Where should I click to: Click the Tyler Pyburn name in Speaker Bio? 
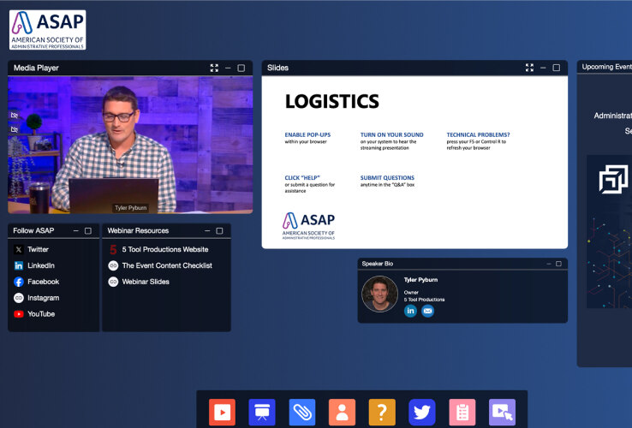pyautogui.click(x=420, y=279)
